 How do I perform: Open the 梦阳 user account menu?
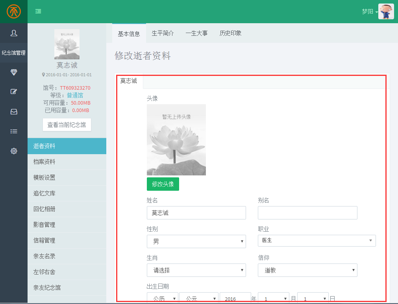(x=369, y=11)
